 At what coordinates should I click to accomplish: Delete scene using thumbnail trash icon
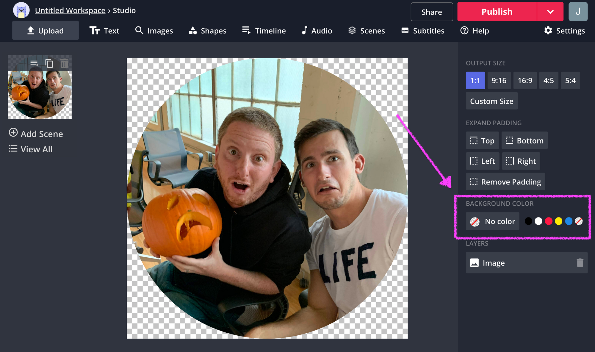tap(64, 63)
